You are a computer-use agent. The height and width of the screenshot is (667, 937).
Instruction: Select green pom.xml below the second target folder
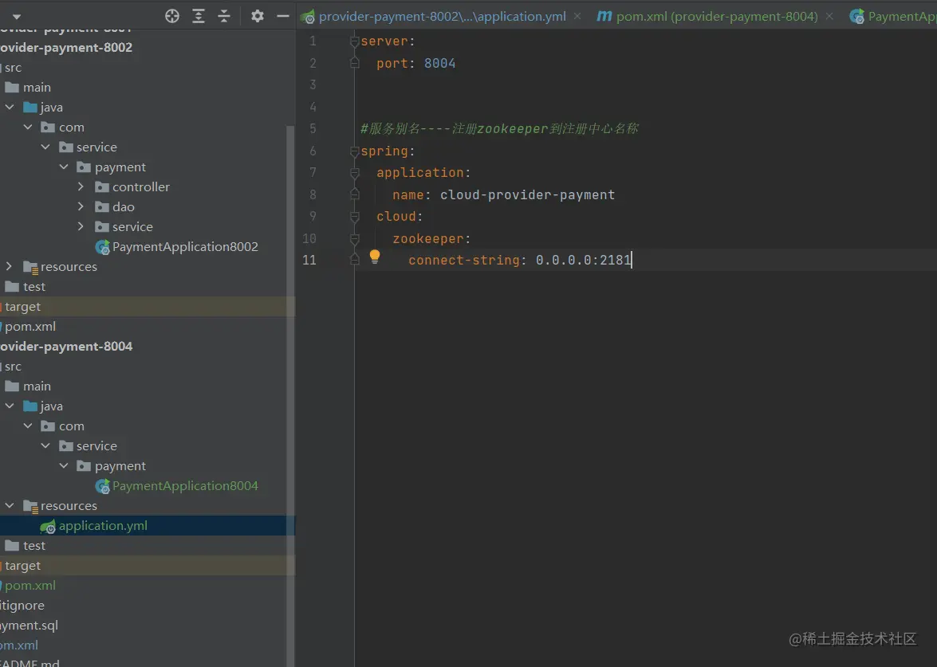pos(30,585)
